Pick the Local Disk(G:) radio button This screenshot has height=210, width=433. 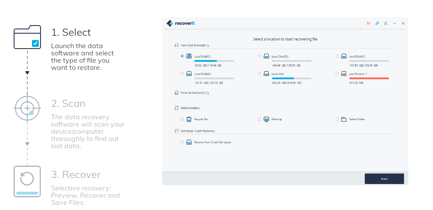click(182, 73)
